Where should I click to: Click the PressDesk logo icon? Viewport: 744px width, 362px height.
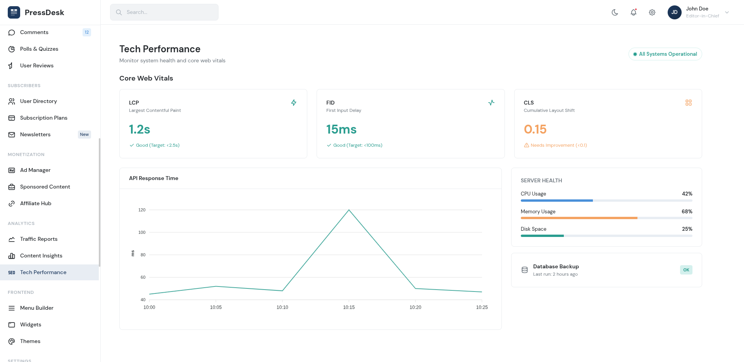coord(14,12)
